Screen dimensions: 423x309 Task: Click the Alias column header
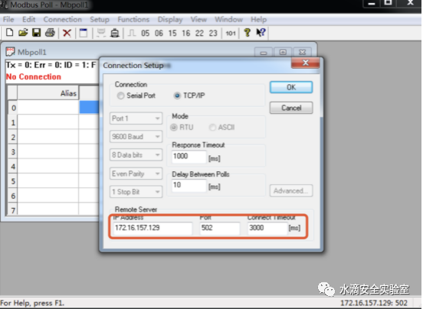48,93
